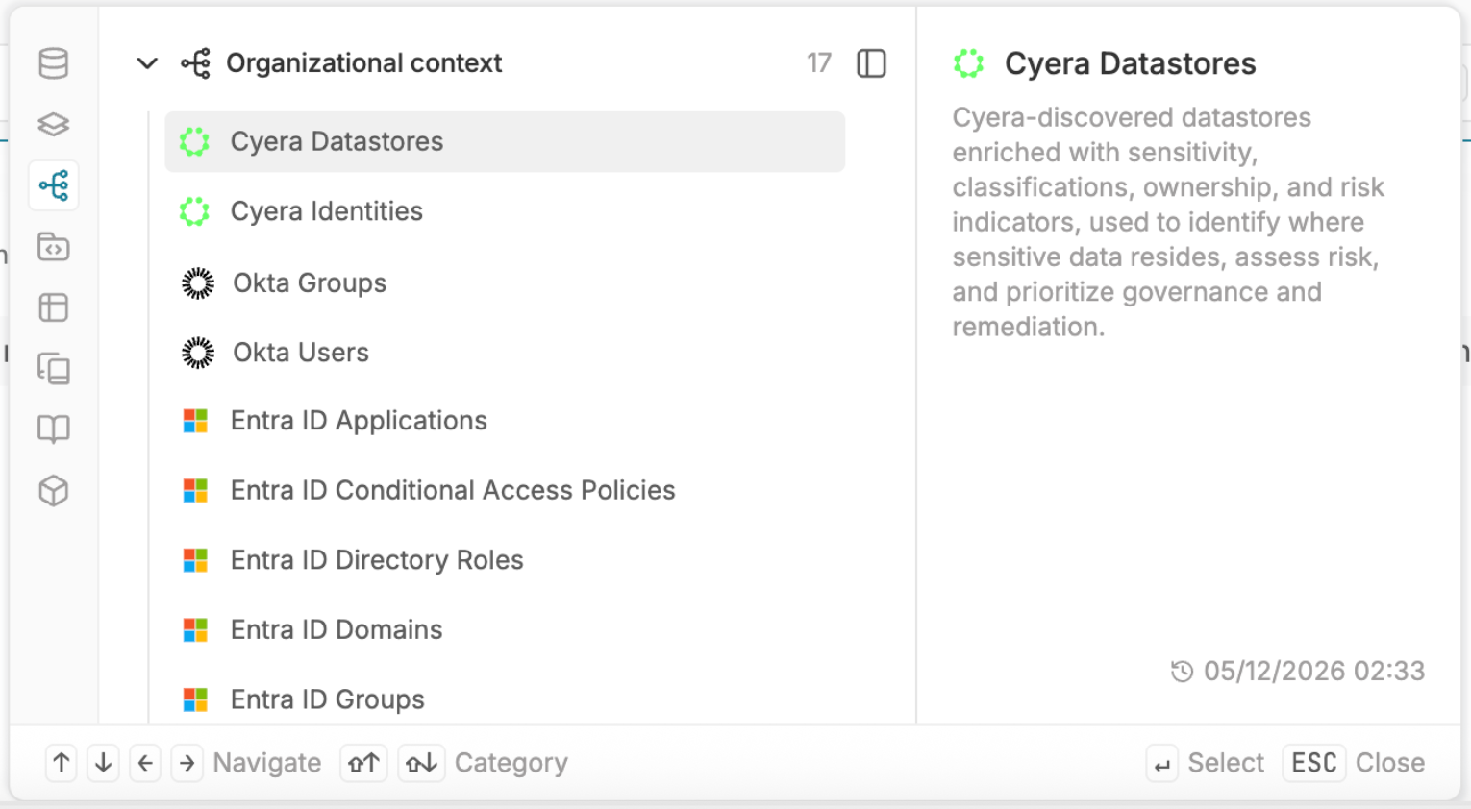
Task: Click the previous category shortcut key
Action: pos(364,763)
